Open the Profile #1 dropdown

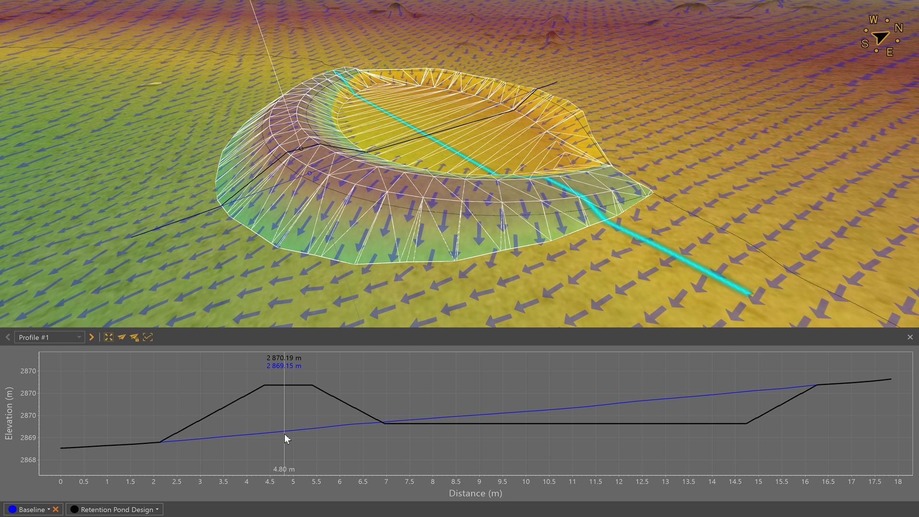(49, 337)
